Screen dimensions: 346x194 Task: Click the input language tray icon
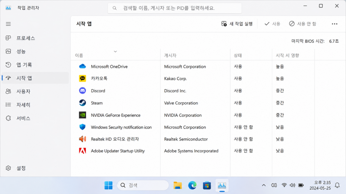[274, 185]
